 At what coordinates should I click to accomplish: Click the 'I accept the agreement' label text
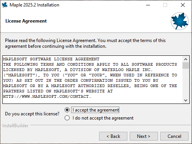[x=96, y=110]
